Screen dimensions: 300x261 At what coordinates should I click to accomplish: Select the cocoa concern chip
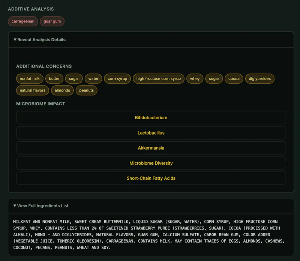tap(234, 79)
